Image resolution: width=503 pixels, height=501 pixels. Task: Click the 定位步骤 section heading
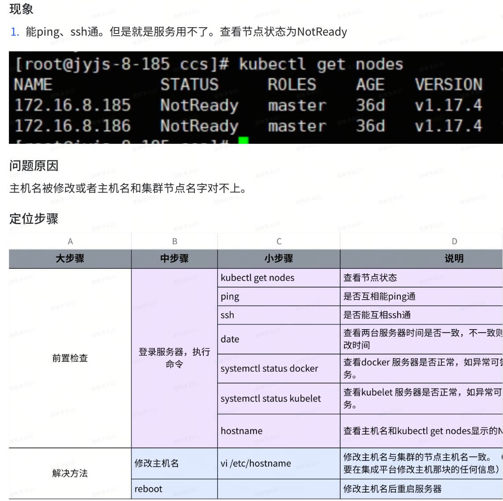coord(34,219)
